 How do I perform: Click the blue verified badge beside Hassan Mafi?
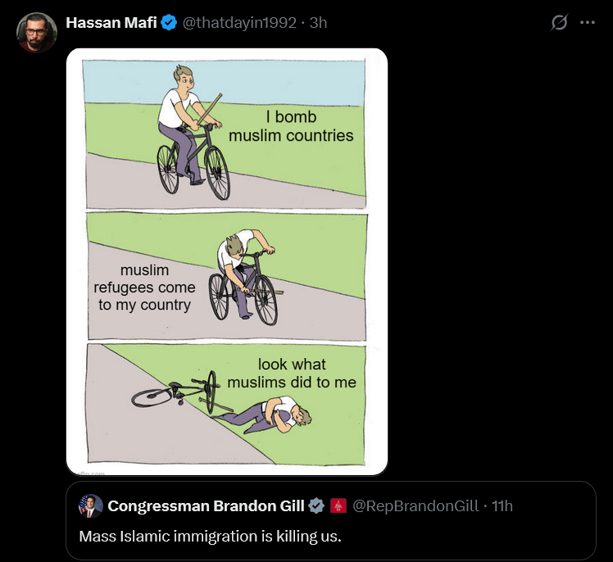pyautogui.click(x=169, y=23)
